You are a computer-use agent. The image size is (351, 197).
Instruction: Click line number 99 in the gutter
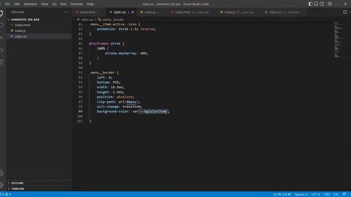[80, 111]
